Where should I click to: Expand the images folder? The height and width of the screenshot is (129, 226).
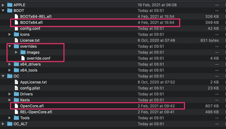tap(16, 52)
